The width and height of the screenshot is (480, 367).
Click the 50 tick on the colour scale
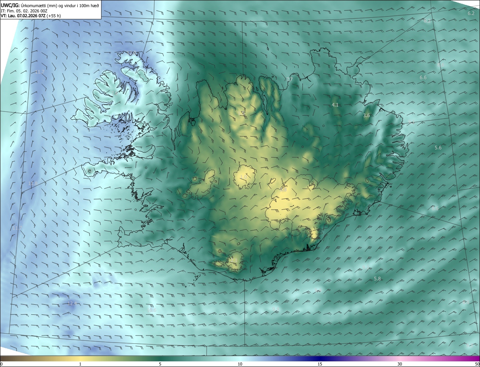click(477, 364)
